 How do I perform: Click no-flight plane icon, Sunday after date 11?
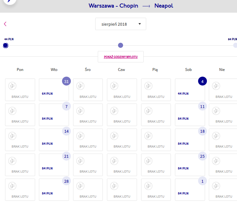(x=216, y=111)
